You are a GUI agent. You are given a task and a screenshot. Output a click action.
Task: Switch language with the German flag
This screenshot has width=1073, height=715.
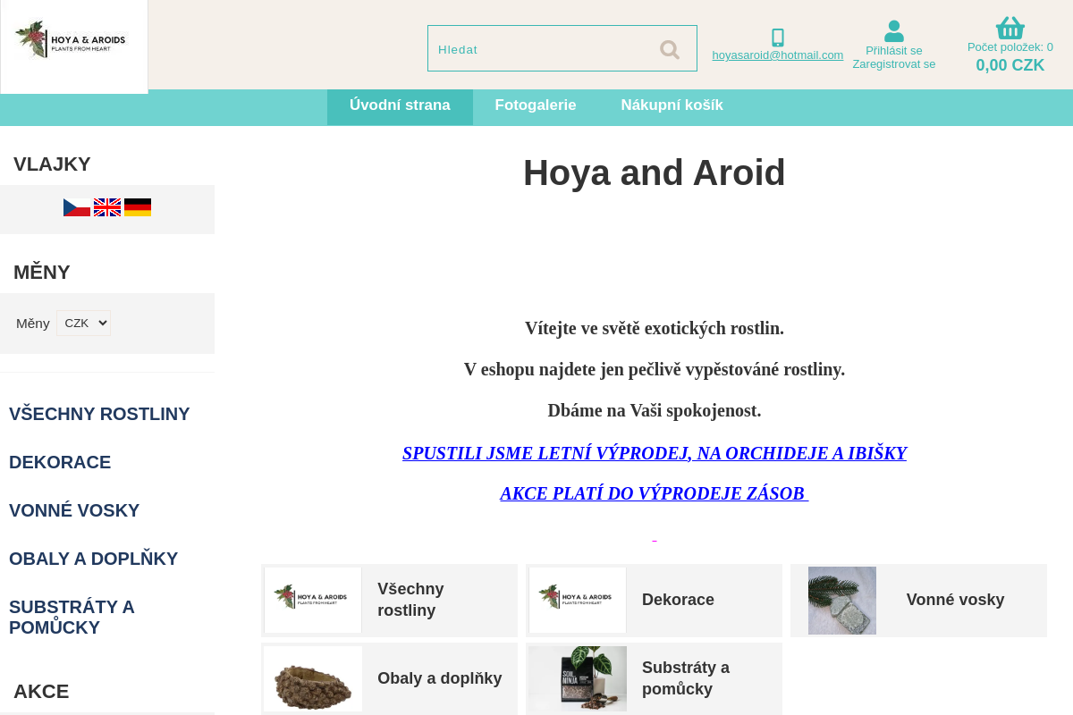pos(138,207)
